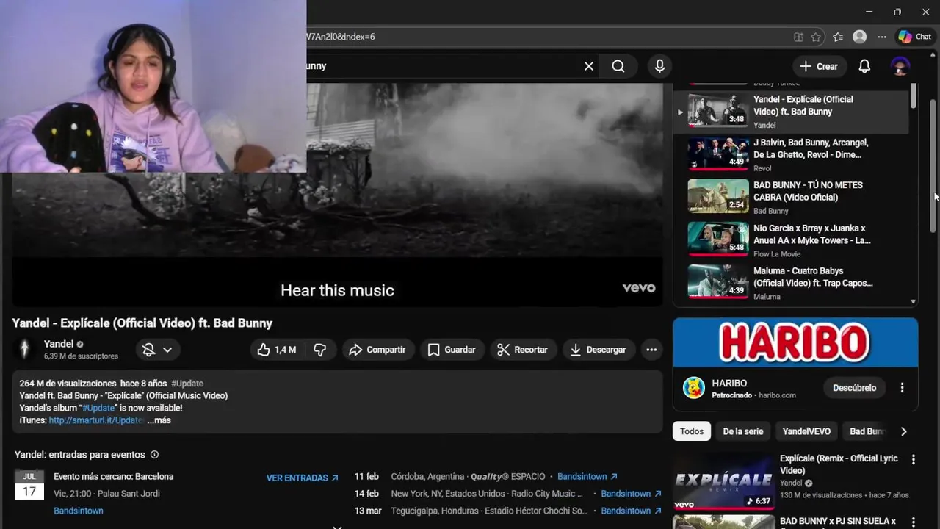This screenshot has height=529, width=940.
Task: Open Explícale Remix video title
Action: (x=839, y=464)
